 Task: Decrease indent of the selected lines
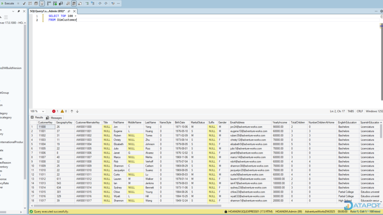(x=99, y=3)
